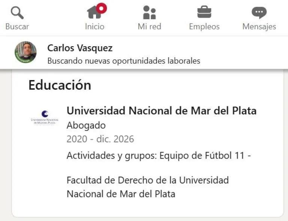Open the Mensajes chat bubble icon
Screen dimensions: 288x221
tap(259, 12)
